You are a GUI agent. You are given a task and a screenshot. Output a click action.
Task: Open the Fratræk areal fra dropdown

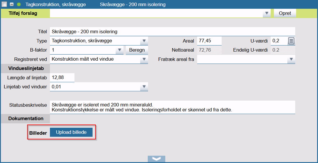(x=291, y=59)
